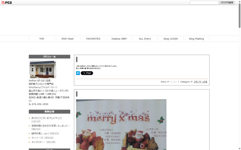
Task: Click the FC2 logo
Action: [6, 2]
